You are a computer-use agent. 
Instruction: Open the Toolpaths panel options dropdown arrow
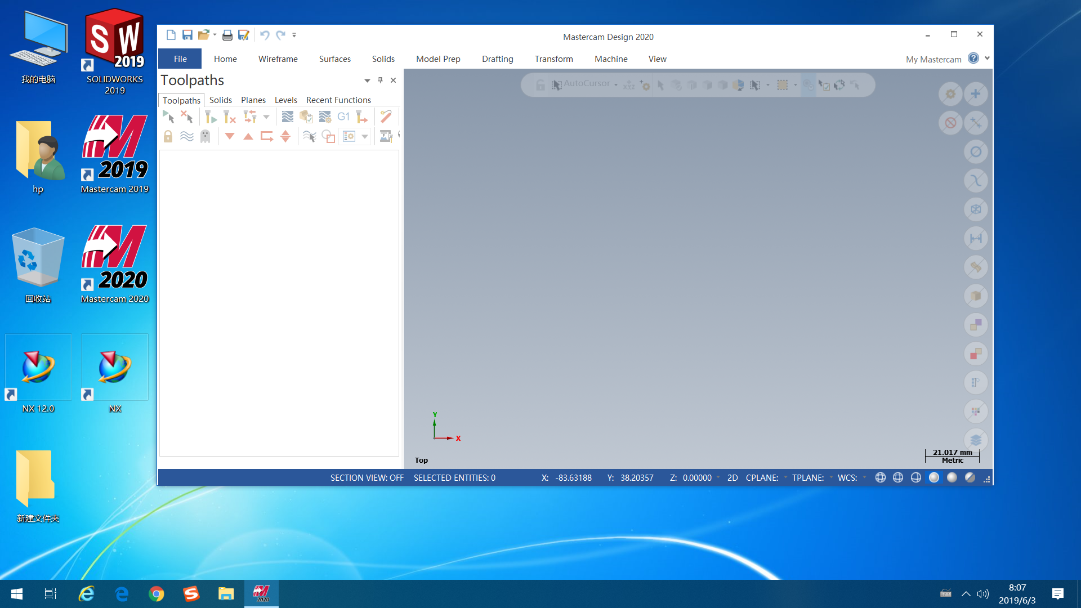tap(367, 81)
